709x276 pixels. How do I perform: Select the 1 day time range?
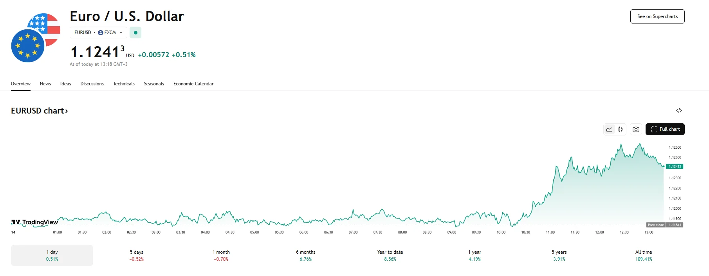[52, 255]
